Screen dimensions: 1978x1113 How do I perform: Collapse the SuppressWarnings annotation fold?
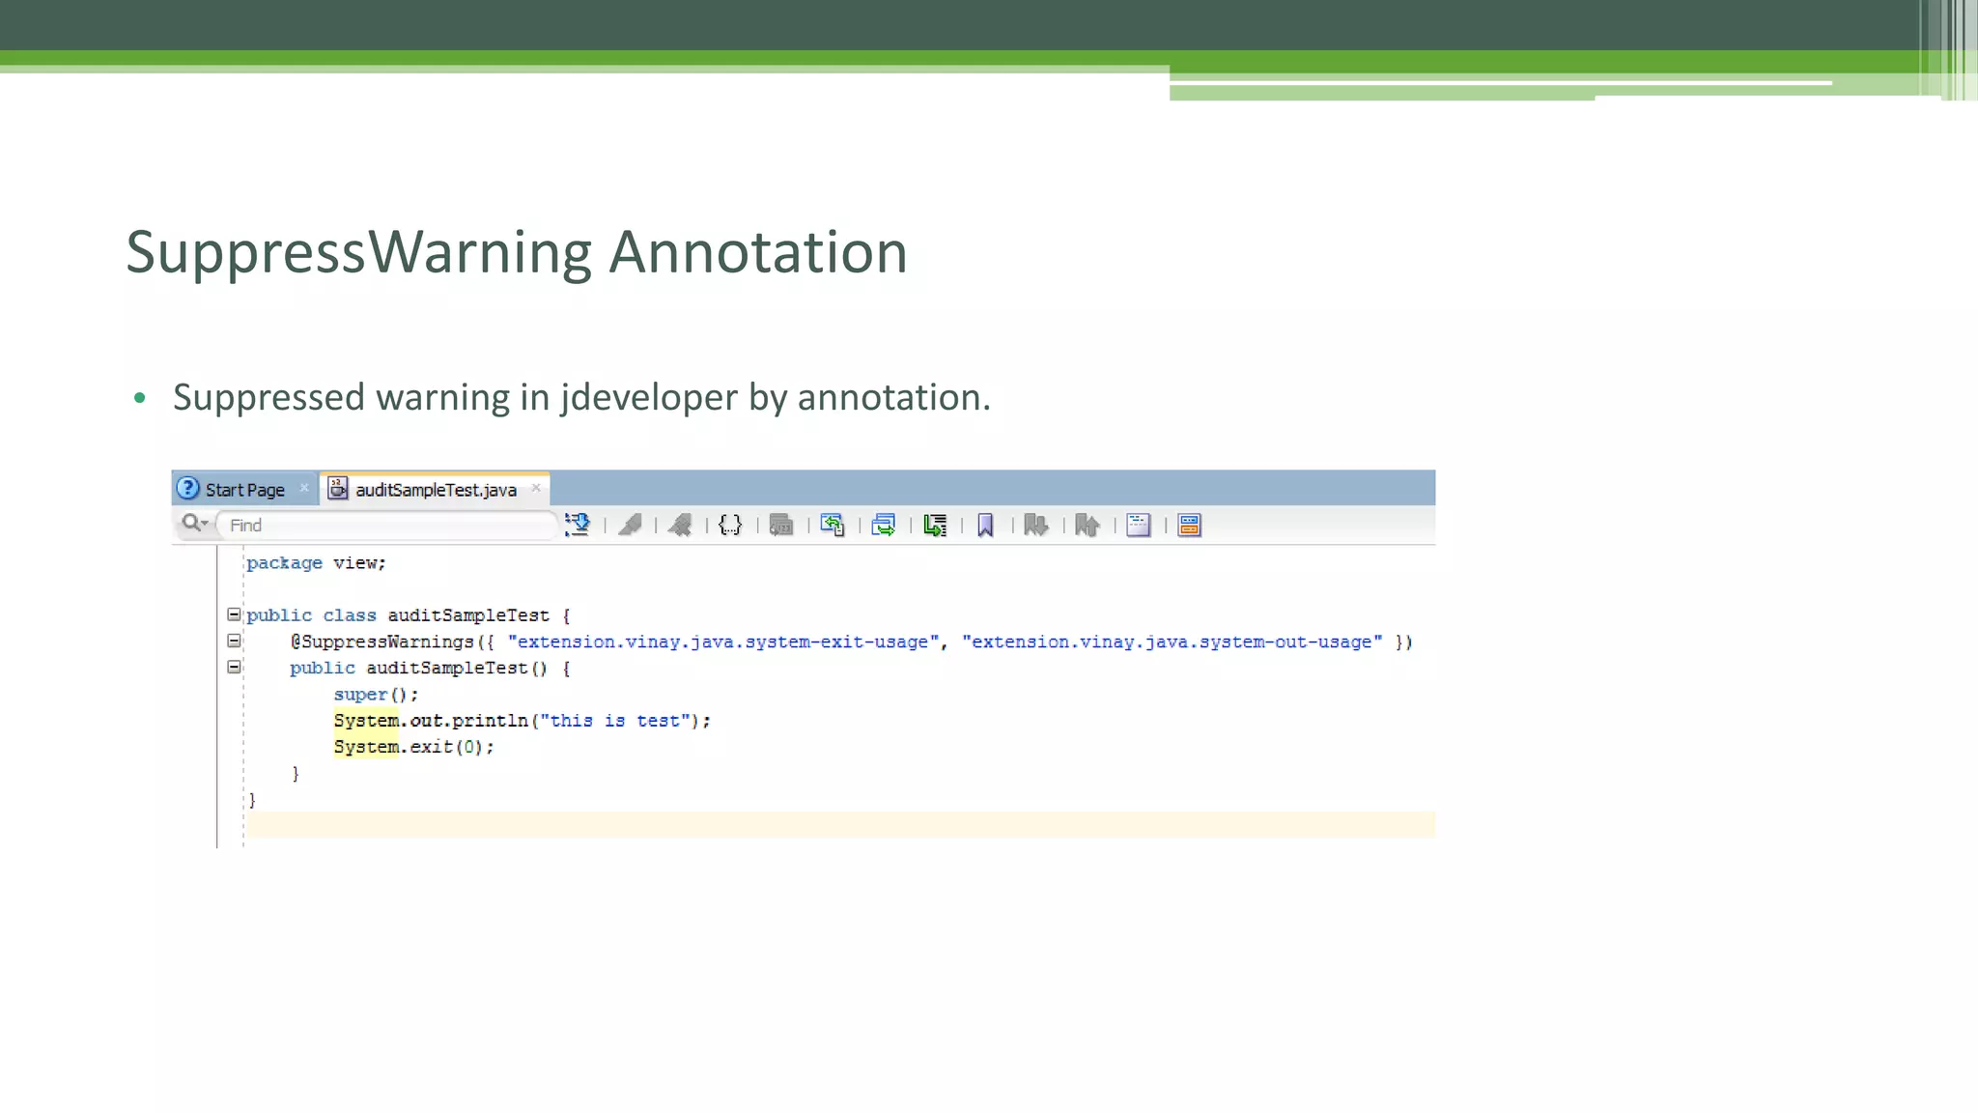234,641
